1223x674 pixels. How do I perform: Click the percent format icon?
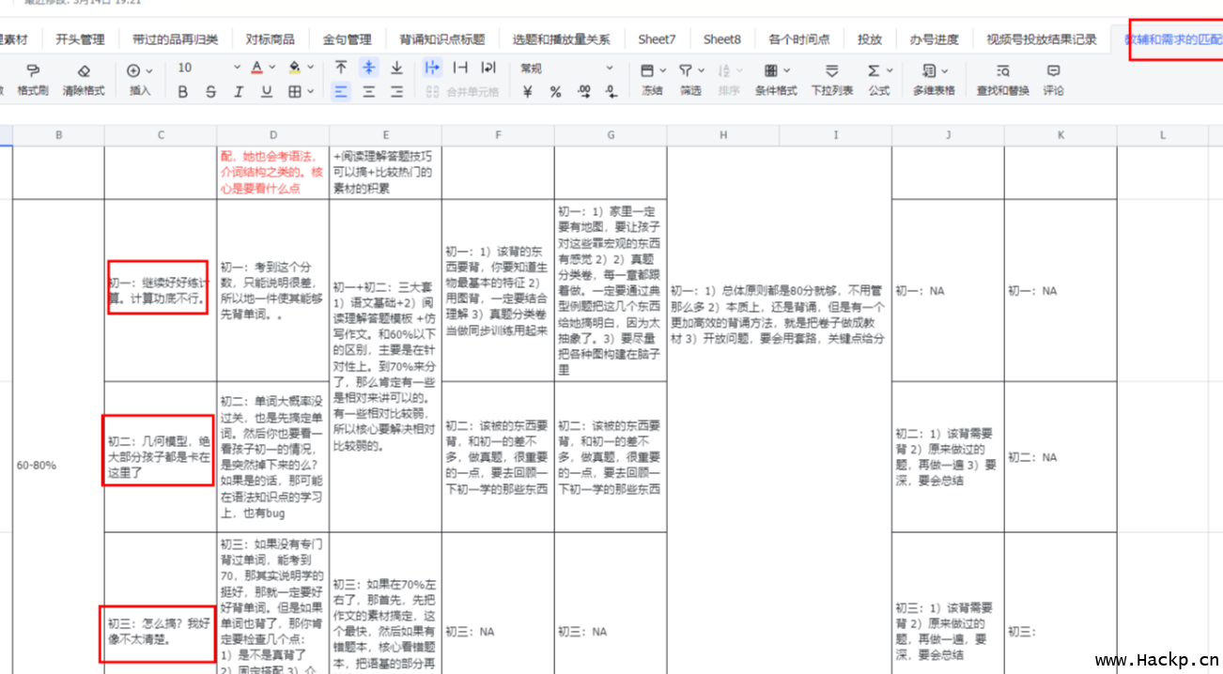coord(555,92)
